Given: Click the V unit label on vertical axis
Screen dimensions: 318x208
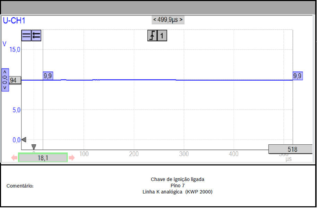Looking at the screenshot, I should pos(5,44).
